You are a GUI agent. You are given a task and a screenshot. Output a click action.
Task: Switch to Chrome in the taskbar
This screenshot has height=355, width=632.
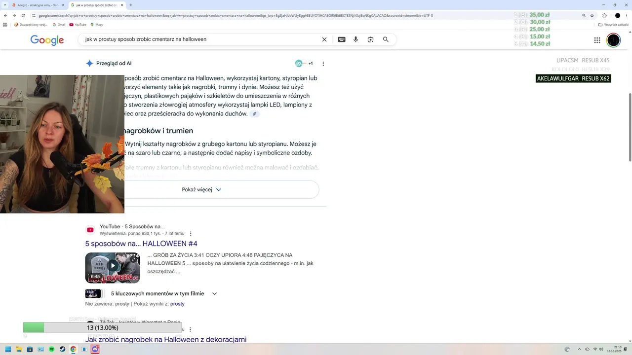tap(73, 349)
